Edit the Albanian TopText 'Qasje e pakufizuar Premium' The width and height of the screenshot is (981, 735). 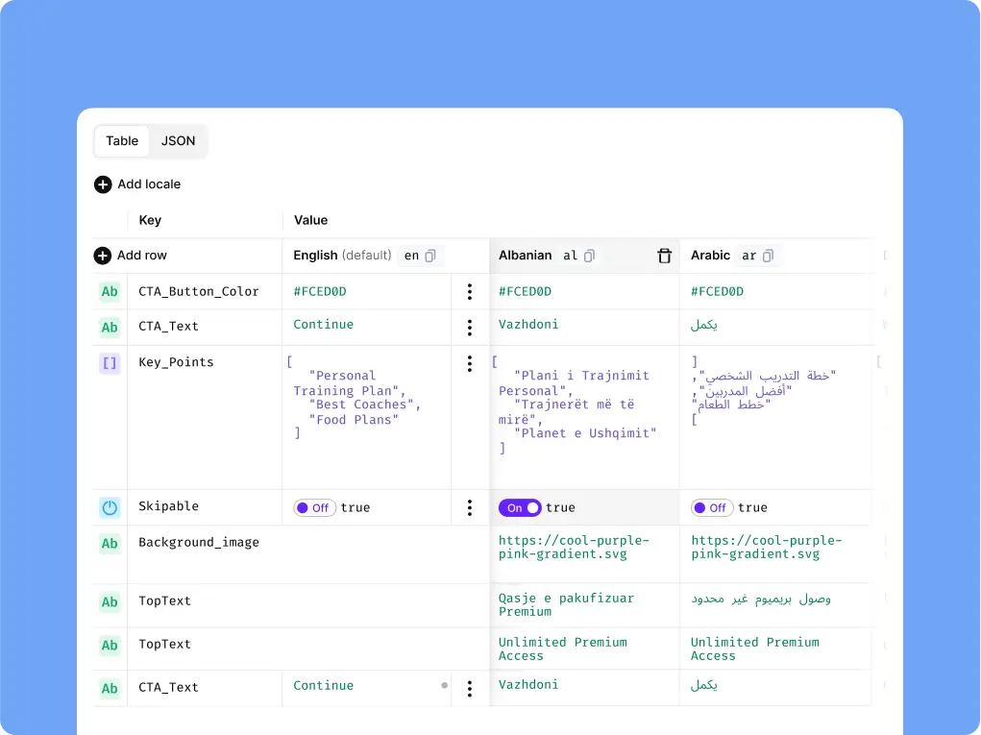click(566, 605)
